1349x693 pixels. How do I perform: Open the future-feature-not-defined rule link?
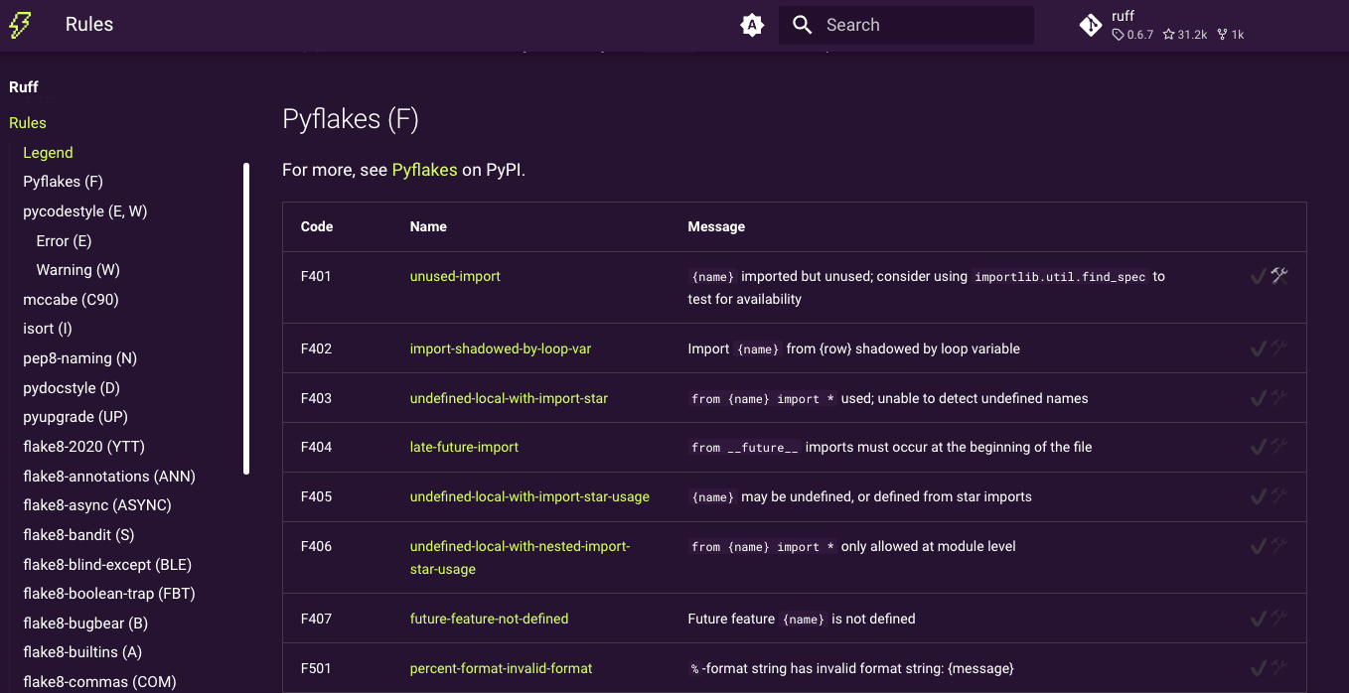(x=489, y=619)
